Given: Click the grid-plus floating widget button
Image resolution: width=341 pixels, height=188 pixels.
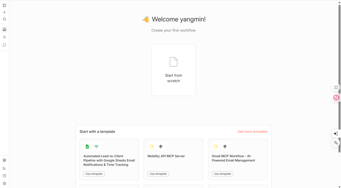Looking at the screenshot, I should pyautogui.click(x=336, y=87).
